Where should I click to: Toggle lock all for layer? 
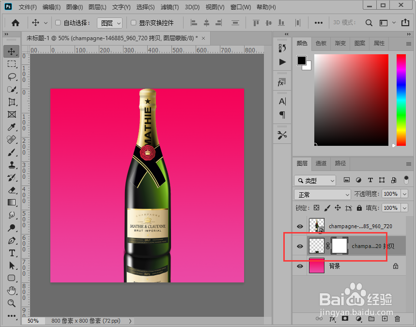point(359,208)
